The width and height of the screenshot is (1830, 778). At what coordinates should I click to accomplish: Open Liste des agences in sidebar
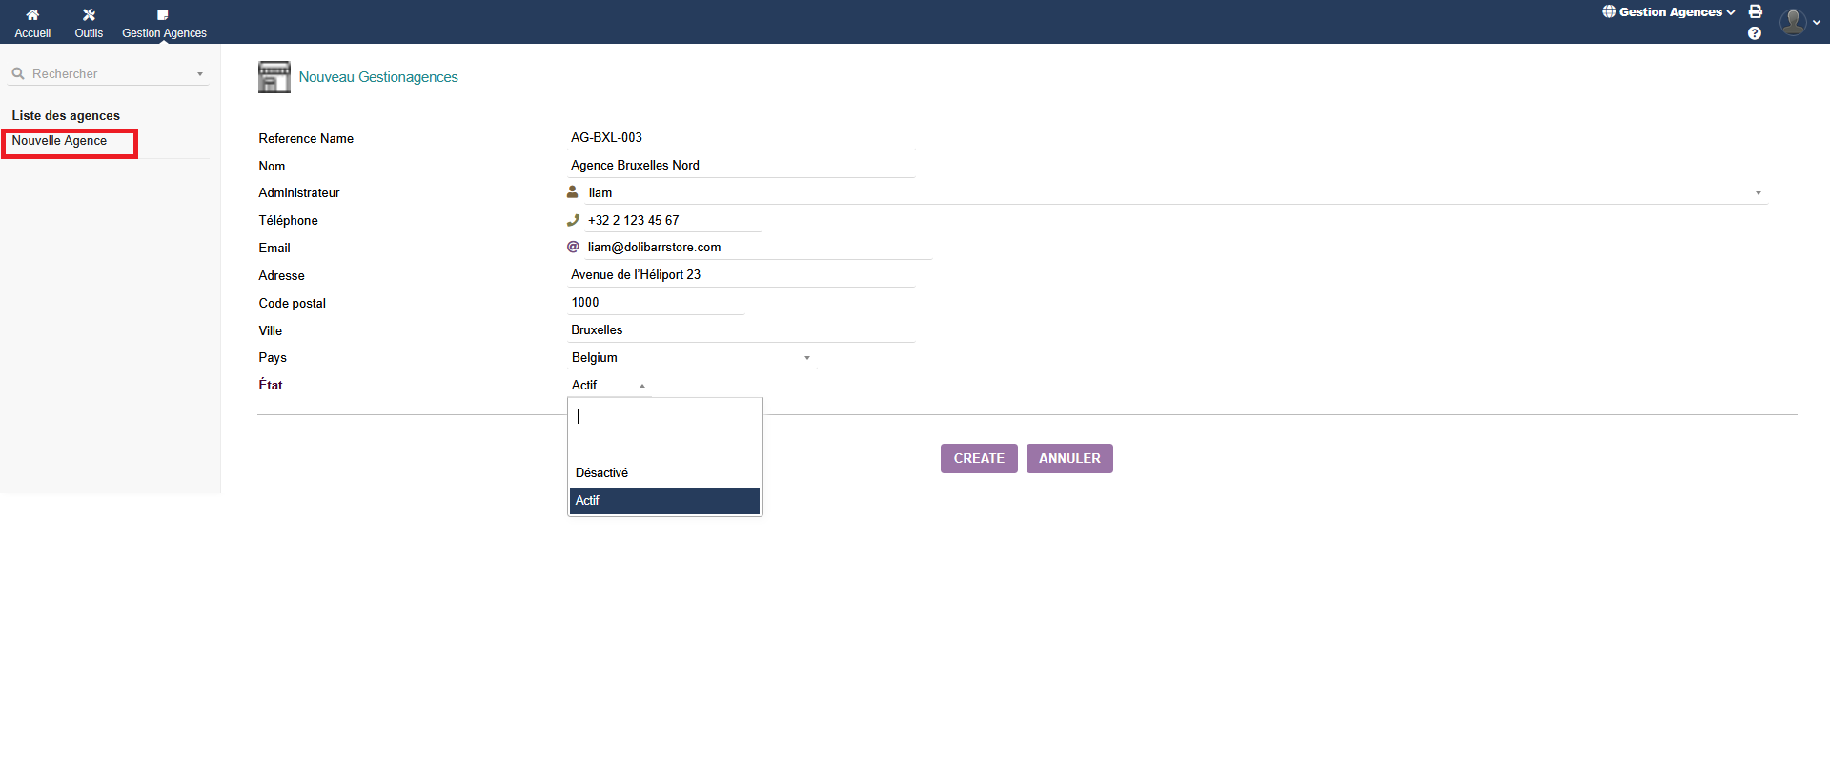point(66,116)
